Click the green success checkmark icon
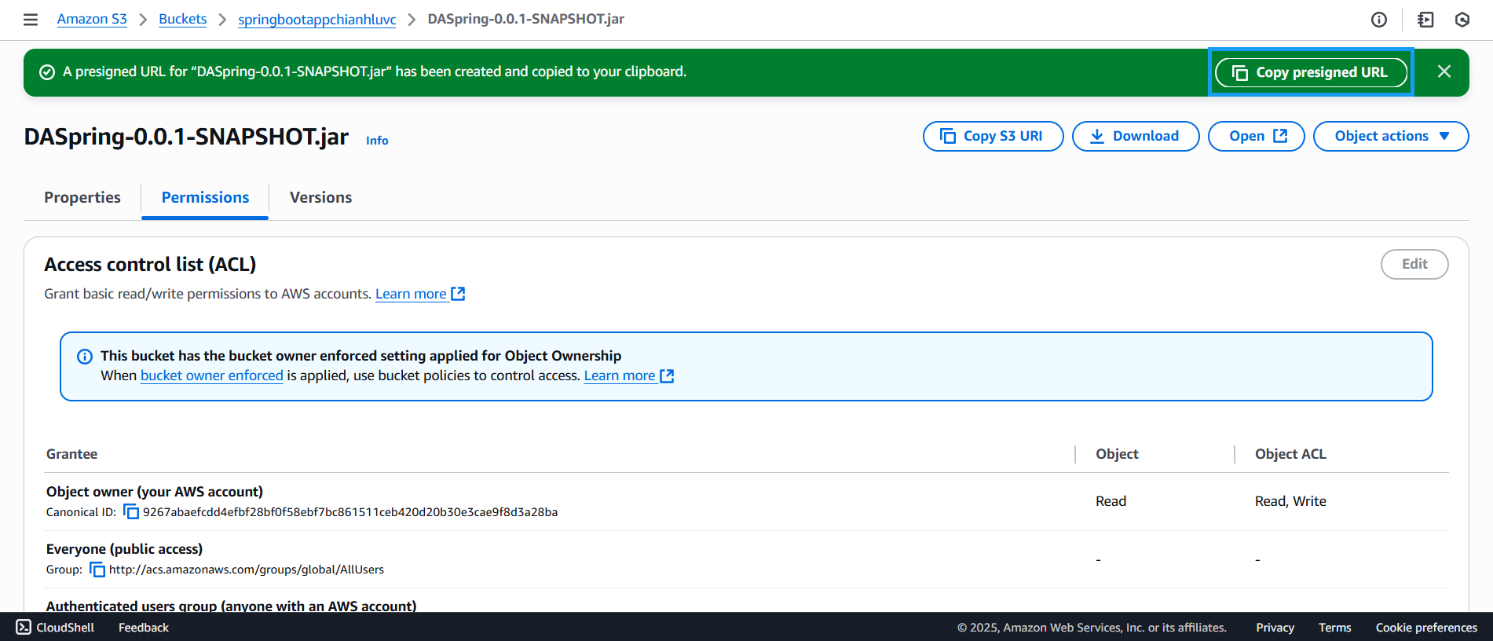1493x641 pixels. coord(47,72)
